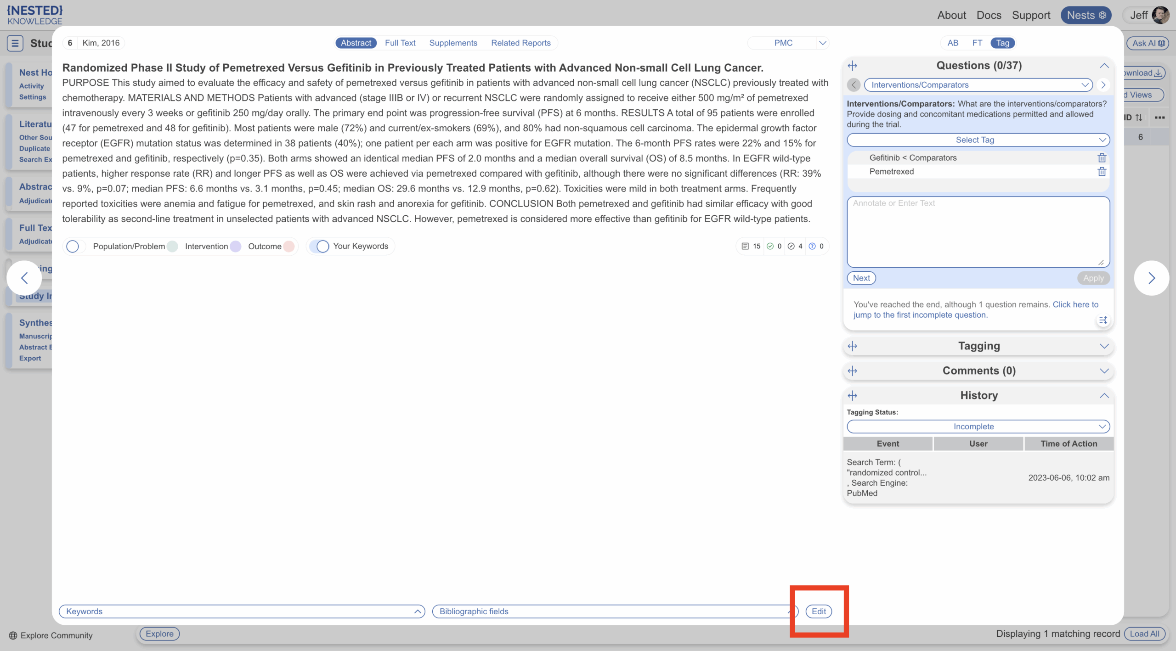Open the Related Reports tab

tap(520, 43)
